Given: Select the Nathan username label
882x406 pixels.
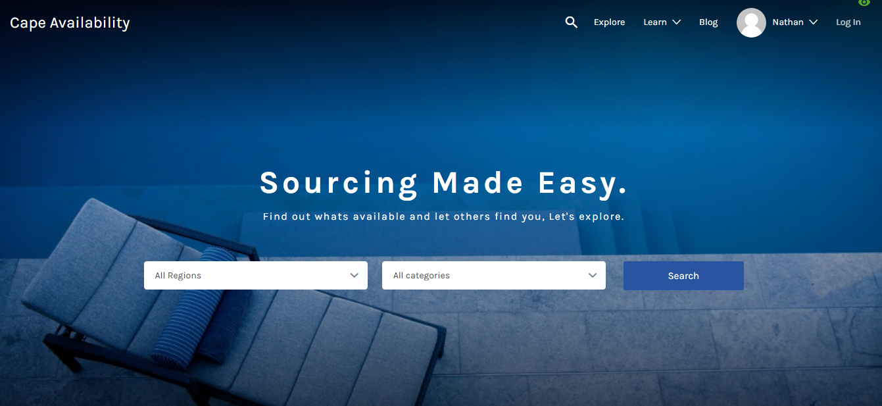Looking at the screenshot, I should tap(788, 22).
